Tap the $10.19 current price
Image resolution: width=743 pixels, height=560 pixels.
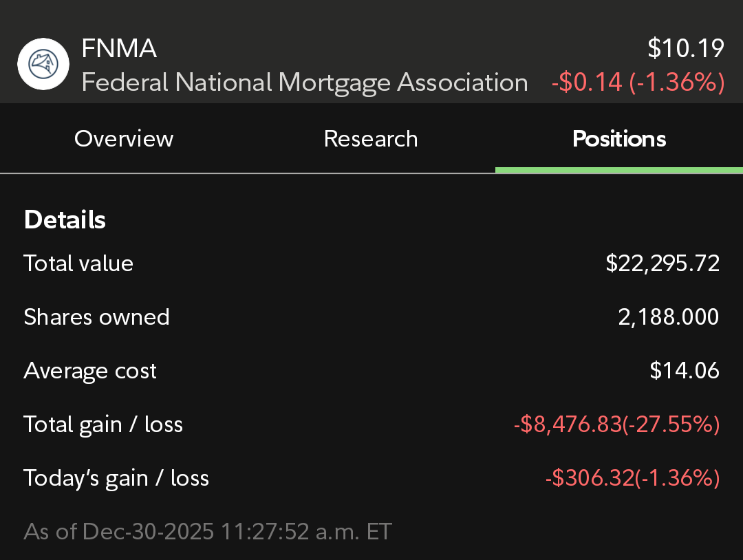(686, 49)
